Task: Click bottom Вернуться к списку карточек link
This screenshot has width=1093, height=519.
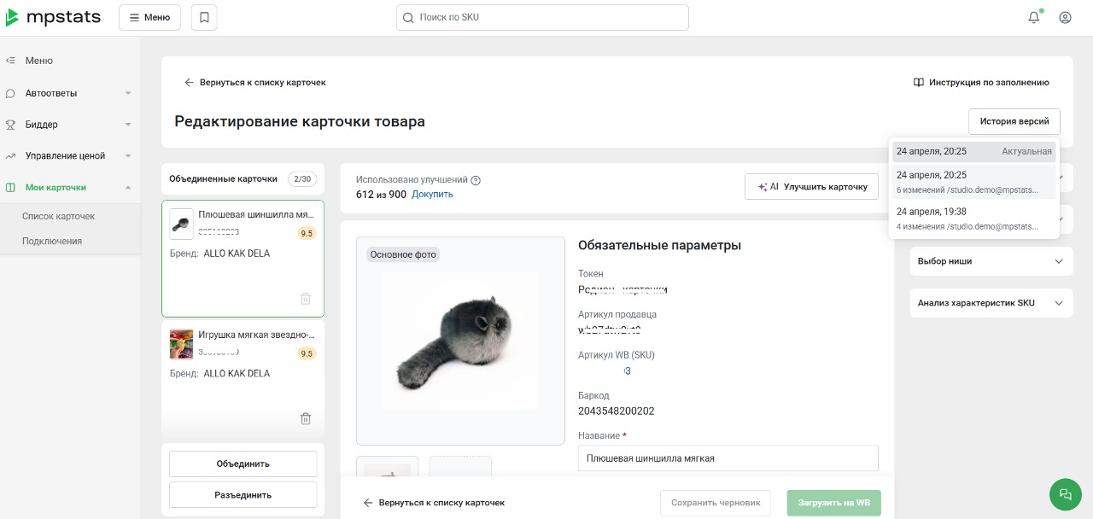Action: [434, 503]
